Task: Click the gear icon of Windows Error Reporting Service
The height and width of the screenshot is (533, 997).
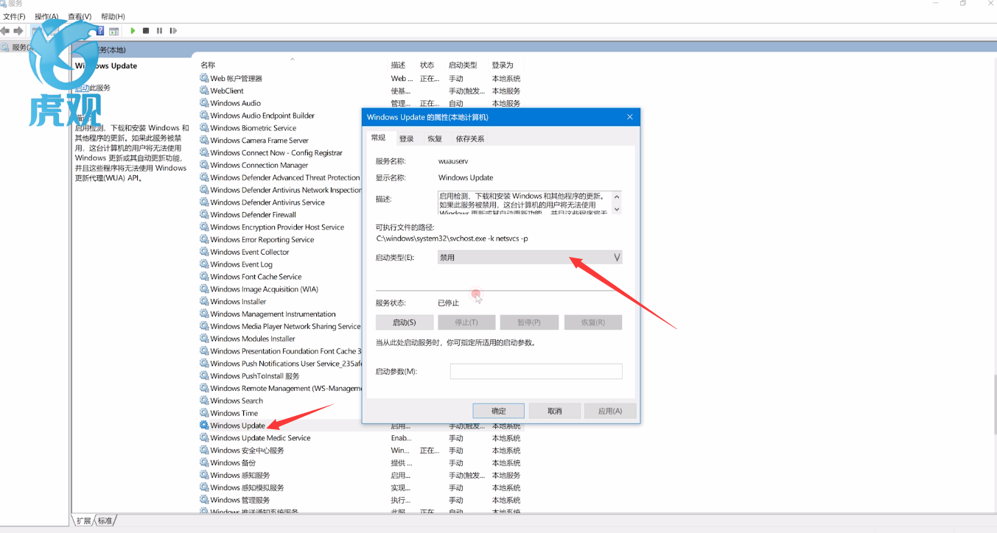Action: pyautogui.click(x=204, y=240)
